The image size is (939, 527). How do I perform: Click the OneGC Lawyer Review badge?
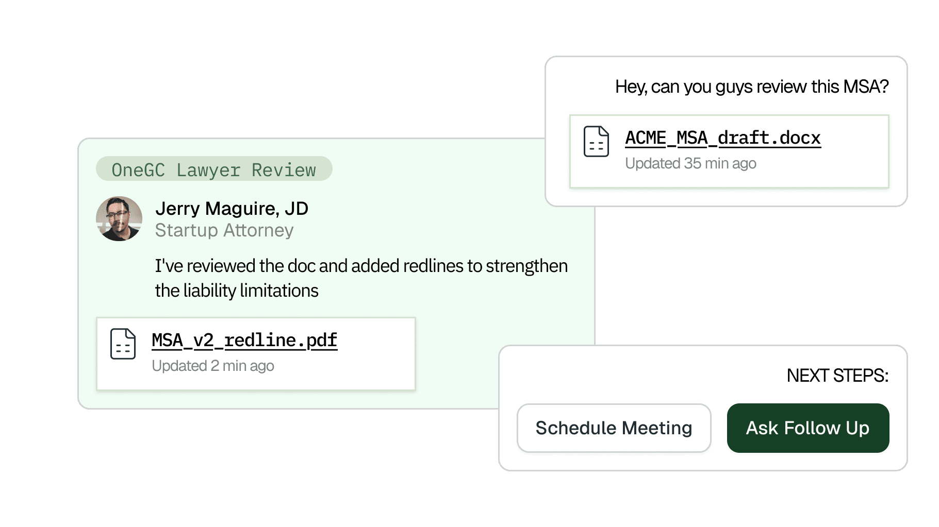click(x=214, y=169)
